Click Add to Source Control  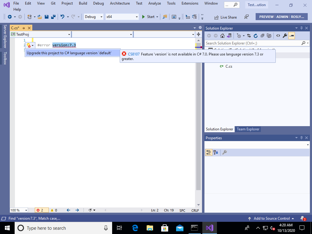click(x=271, y=218)
